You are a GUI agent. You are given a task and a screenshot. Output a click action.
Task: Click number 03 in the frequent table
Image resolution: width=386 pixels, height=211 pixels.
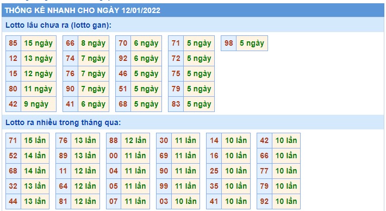(x=164, y=201)
